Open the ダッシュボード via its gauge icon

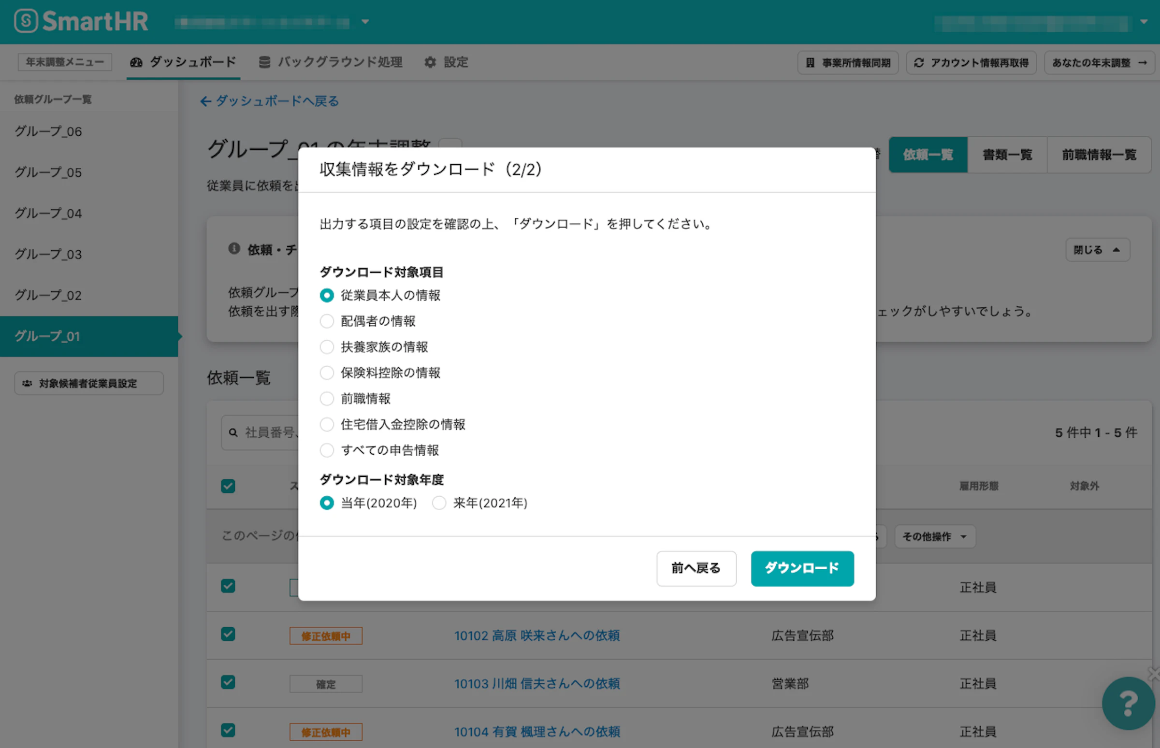(x=136, y=62)
